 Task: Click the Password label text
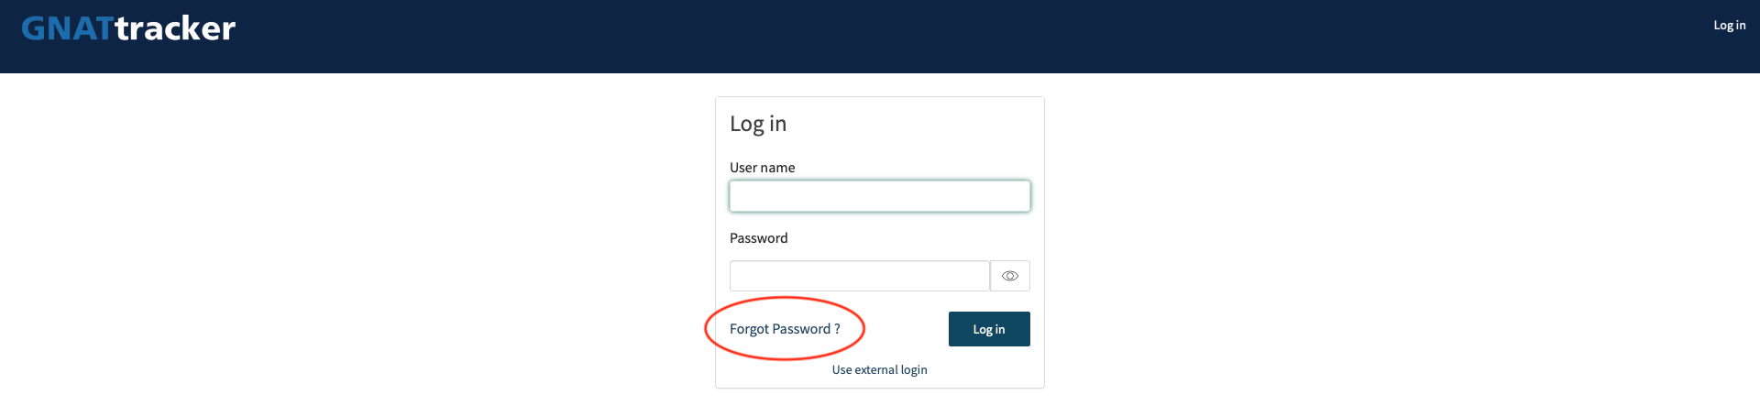759,238
